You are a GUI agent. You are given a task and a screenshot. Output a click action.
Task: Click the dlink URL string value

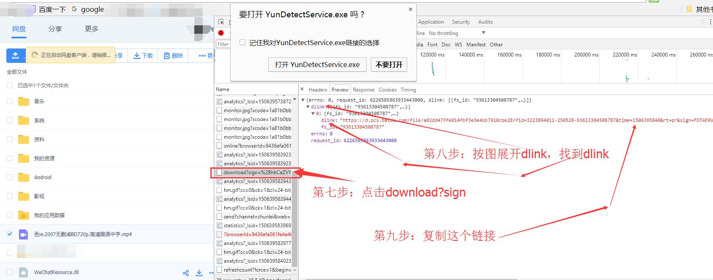526,120
